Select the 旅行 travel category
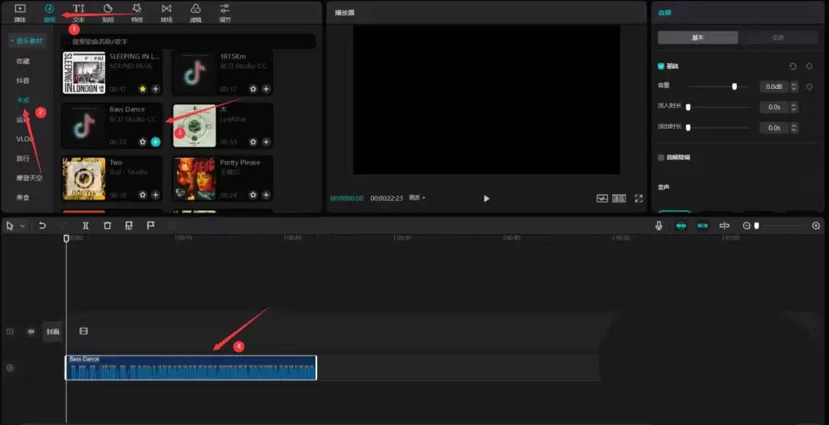This screenshot has height=425, width=829. (23, 158)
